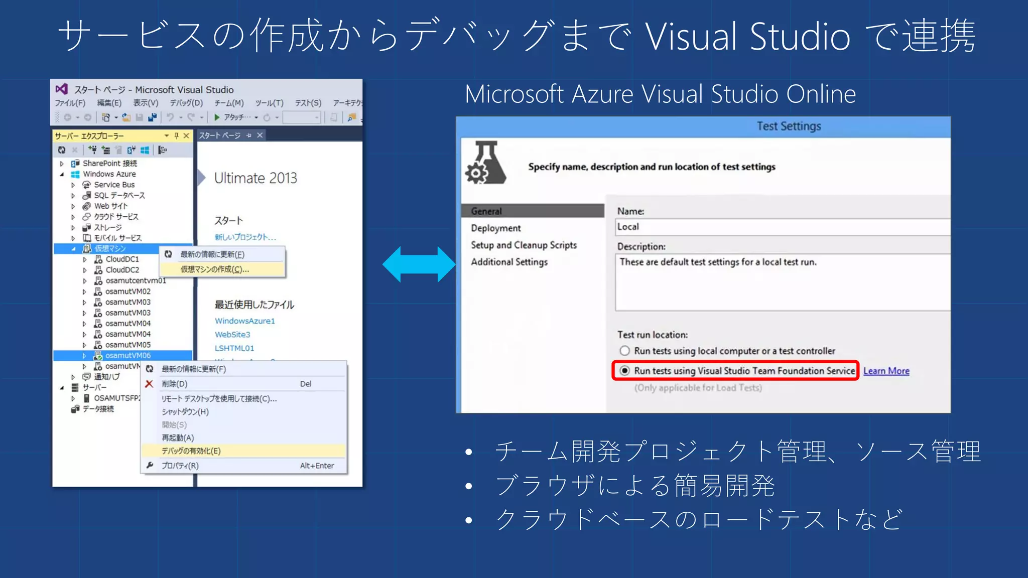The width and height of the screenshot is (1028, 578).
Task: Click the refresh icon in the upper context menu
Action: click(x=168, y=254)
